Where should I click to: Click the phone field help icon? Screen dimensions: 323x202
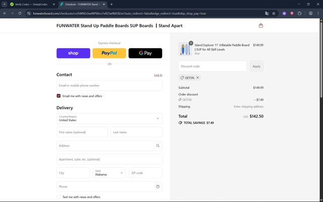158,186
